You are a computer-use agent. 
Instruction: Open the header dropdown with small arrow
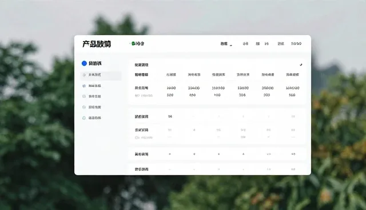226,44
